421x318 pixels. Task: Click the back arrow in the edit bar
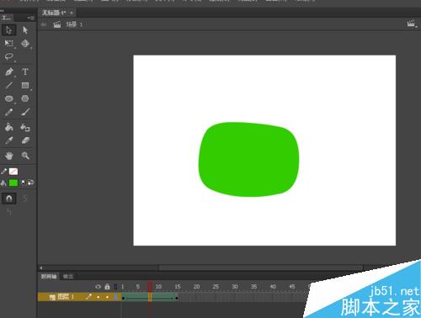[x=44, y=24]
